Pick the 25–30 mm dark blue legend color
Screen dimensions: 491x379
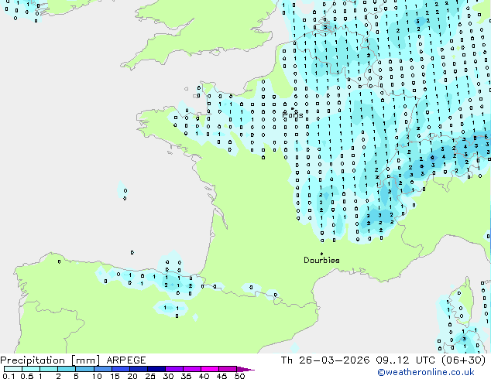coord(156,369)
